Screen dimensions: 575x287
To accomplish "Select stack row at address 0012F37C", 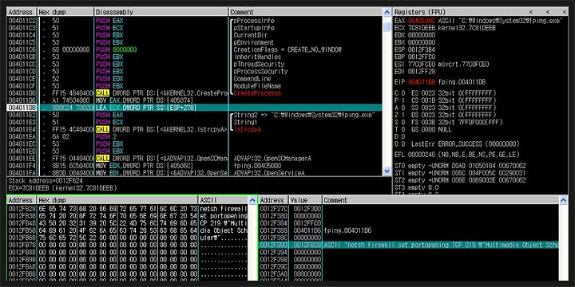I will click(409, 209).
